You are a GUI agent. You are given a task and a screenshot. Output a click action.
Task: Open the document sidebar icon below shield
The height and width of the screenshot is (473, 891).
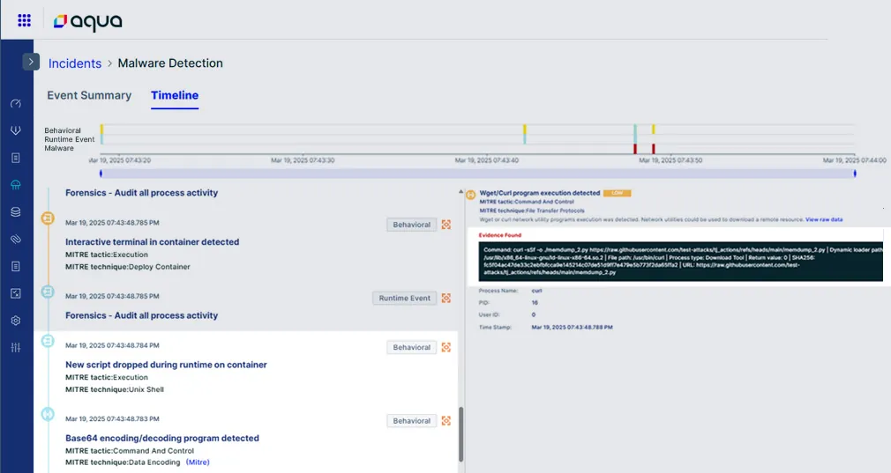pyautogui.click(x=16, y=158)
